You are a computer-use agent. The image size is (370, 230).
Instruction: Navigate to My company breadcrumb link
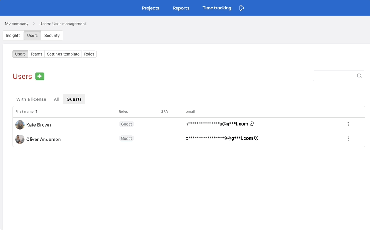pyautogui.click(x=17, y=24)
